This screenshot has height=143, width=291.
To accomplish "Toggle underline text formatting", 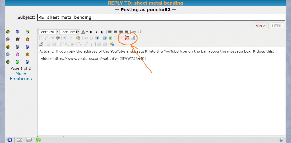I will (x=102, y=32).
